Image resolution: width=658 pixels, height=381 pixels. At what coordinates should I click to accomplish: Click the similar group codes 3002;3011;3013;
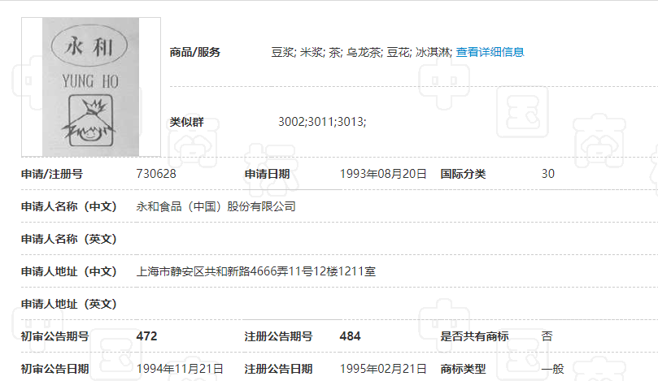tap(322, 122)
